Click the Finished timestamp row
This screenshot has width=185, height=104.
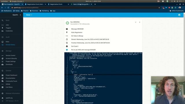(x=90, y=43)
